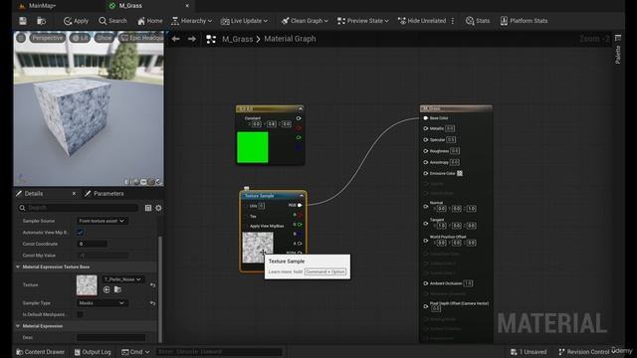Collapse the Material Expression section

pyautogui.click(x=18, y=326)
